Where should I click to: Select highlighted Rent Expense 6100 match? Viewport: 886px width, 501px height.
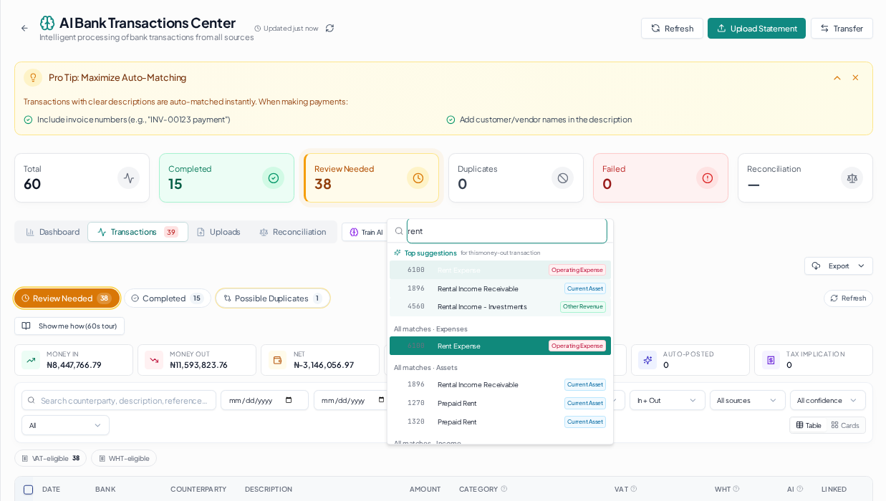(x=500, y=346)
